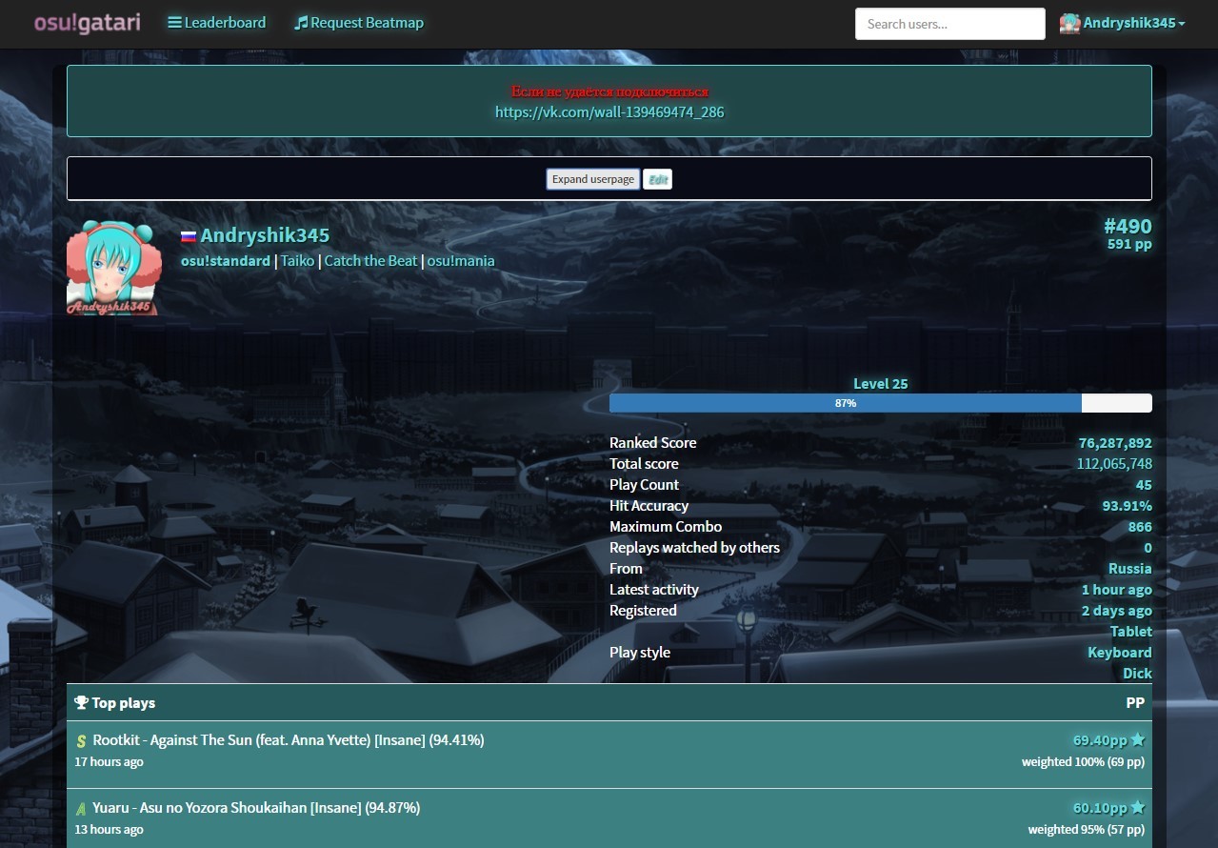Open the Yuaru - Asu no Yozora Shoukaihan beatmap
The image size is (1218, 848).
(256, 808)
